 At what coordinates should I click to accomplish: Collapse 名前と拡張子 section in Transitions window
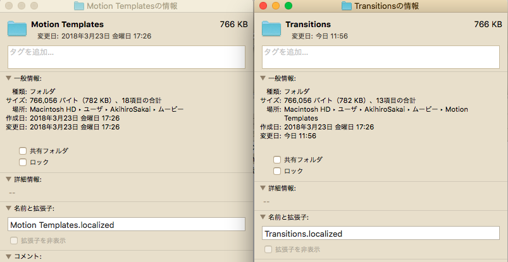click(x=263, y=217)
